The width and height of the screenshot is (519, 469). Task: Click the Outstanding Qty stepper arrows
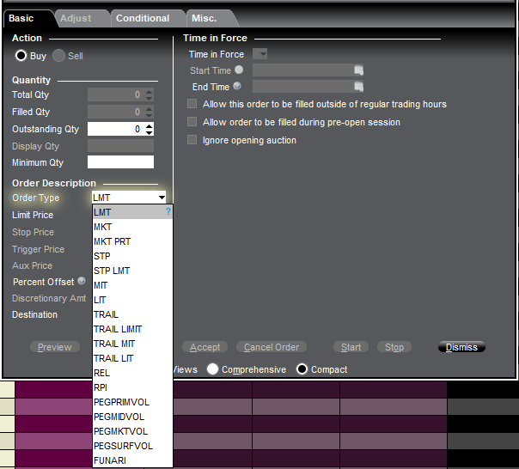tap(150, 129)
